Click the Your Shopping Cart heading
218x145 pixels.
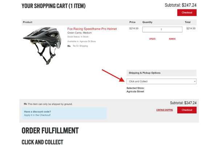[x=53, y=6]
